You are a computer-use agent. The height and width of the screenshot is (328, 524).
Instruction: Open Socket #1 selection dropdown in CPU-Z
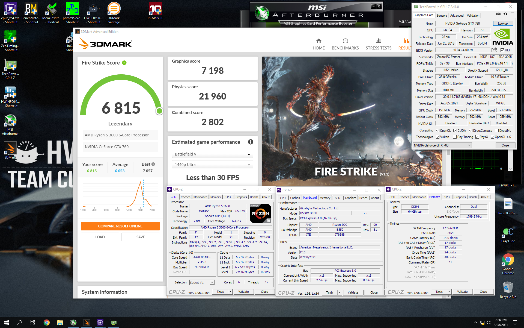click(x=202, y=283)
